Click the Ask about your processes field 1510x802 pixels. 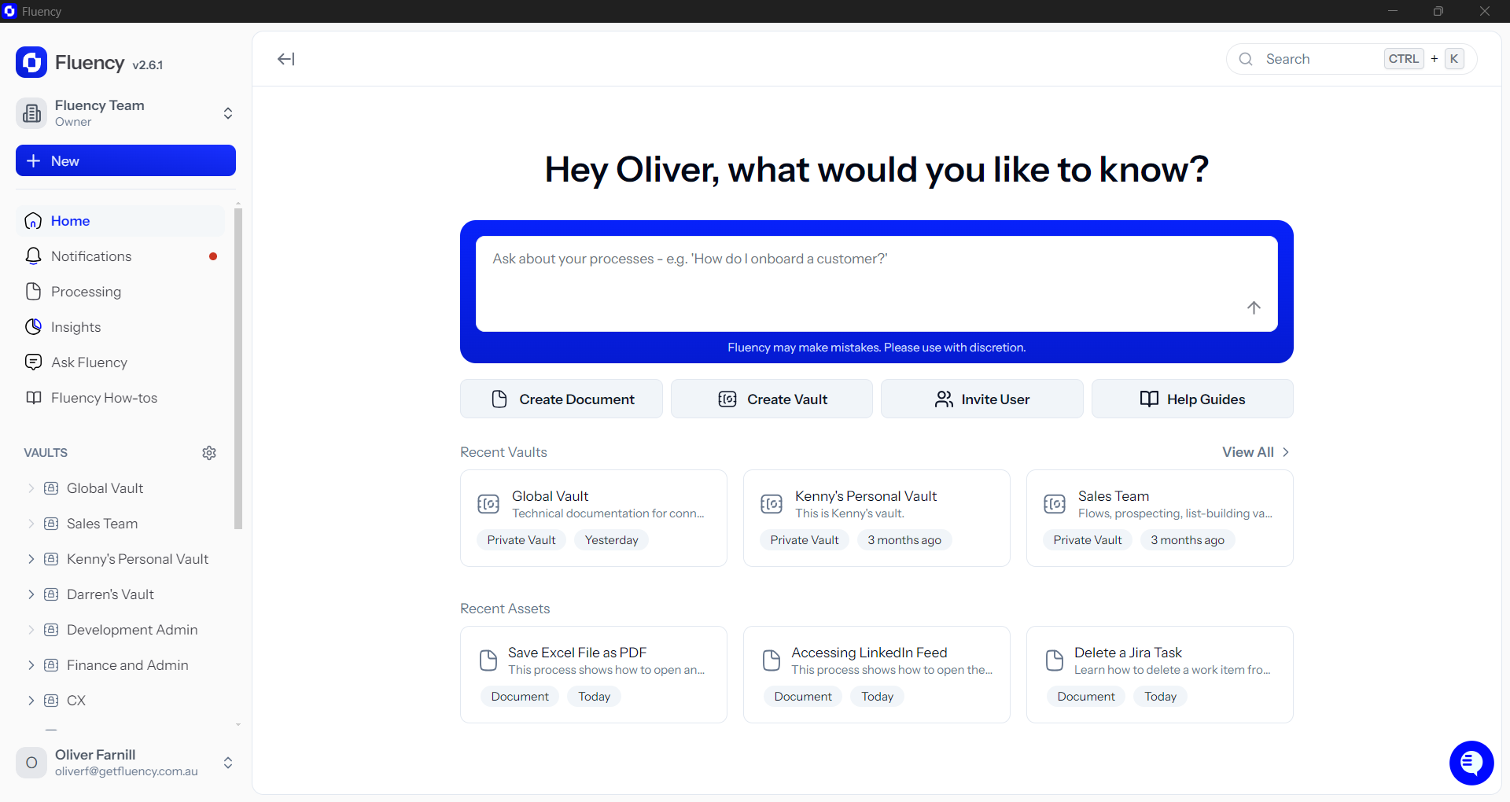[x=877, y=284]
